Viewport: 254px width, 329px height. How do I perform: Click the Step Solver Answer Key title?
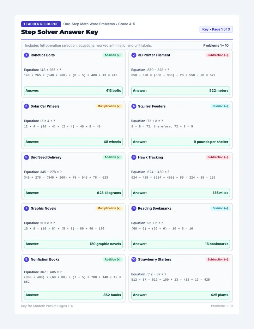coord(60,32)
